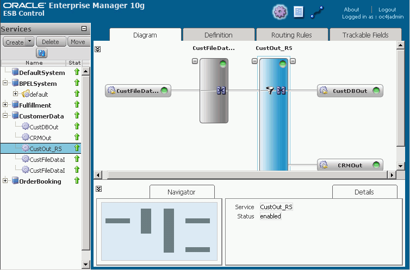Open the Maps connector icon in header
This screenshot has width=410, height=270.
click(x=317, y=12)
